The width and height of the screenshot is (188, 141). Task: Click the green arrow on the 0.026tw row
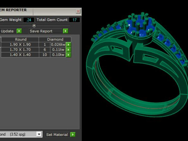(x=69, y=45)
